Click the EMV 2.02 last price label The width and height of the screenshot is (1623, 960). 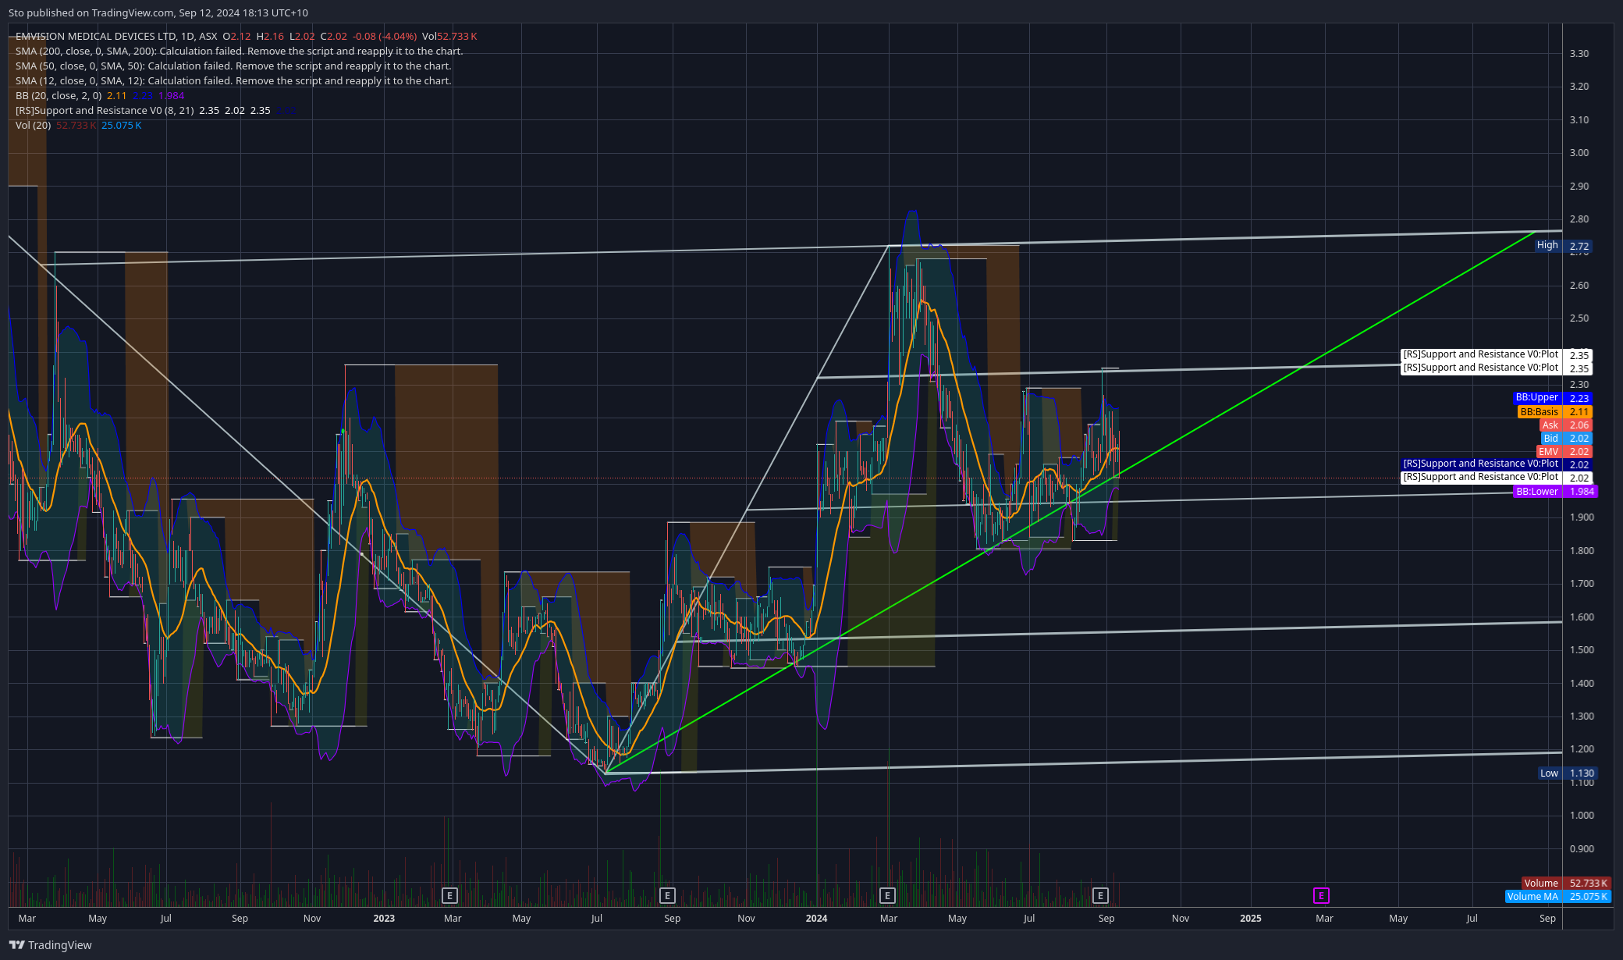pos(1564,452)
